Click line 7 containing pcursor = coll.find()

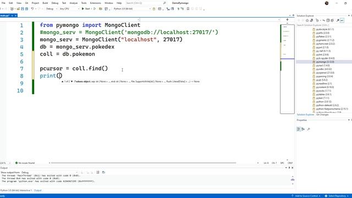pos(74,68)
